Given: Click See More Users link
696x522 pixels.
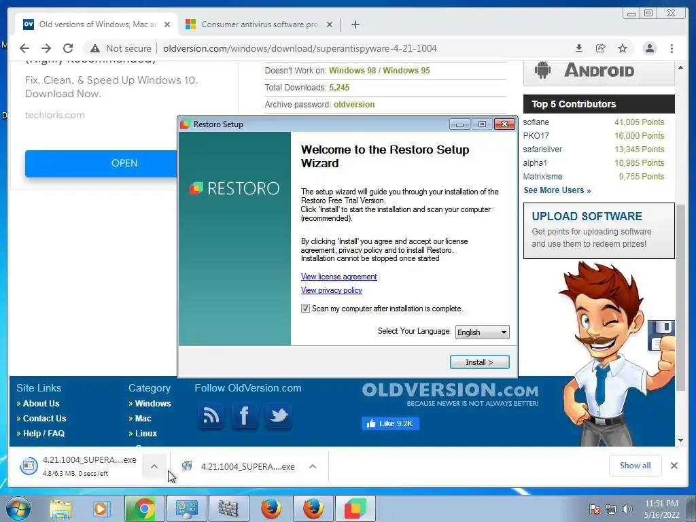Looking at the screenshot, I should tap(557, 190).
